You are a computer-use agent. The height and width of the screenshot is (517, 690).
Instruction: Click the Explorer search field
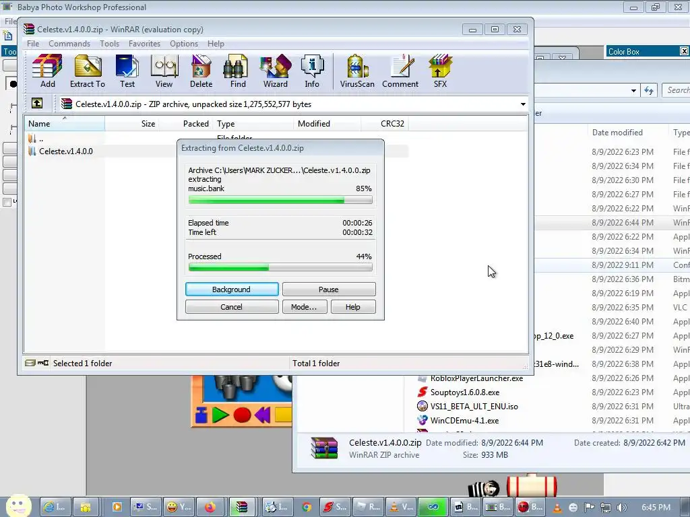[677, 90]
